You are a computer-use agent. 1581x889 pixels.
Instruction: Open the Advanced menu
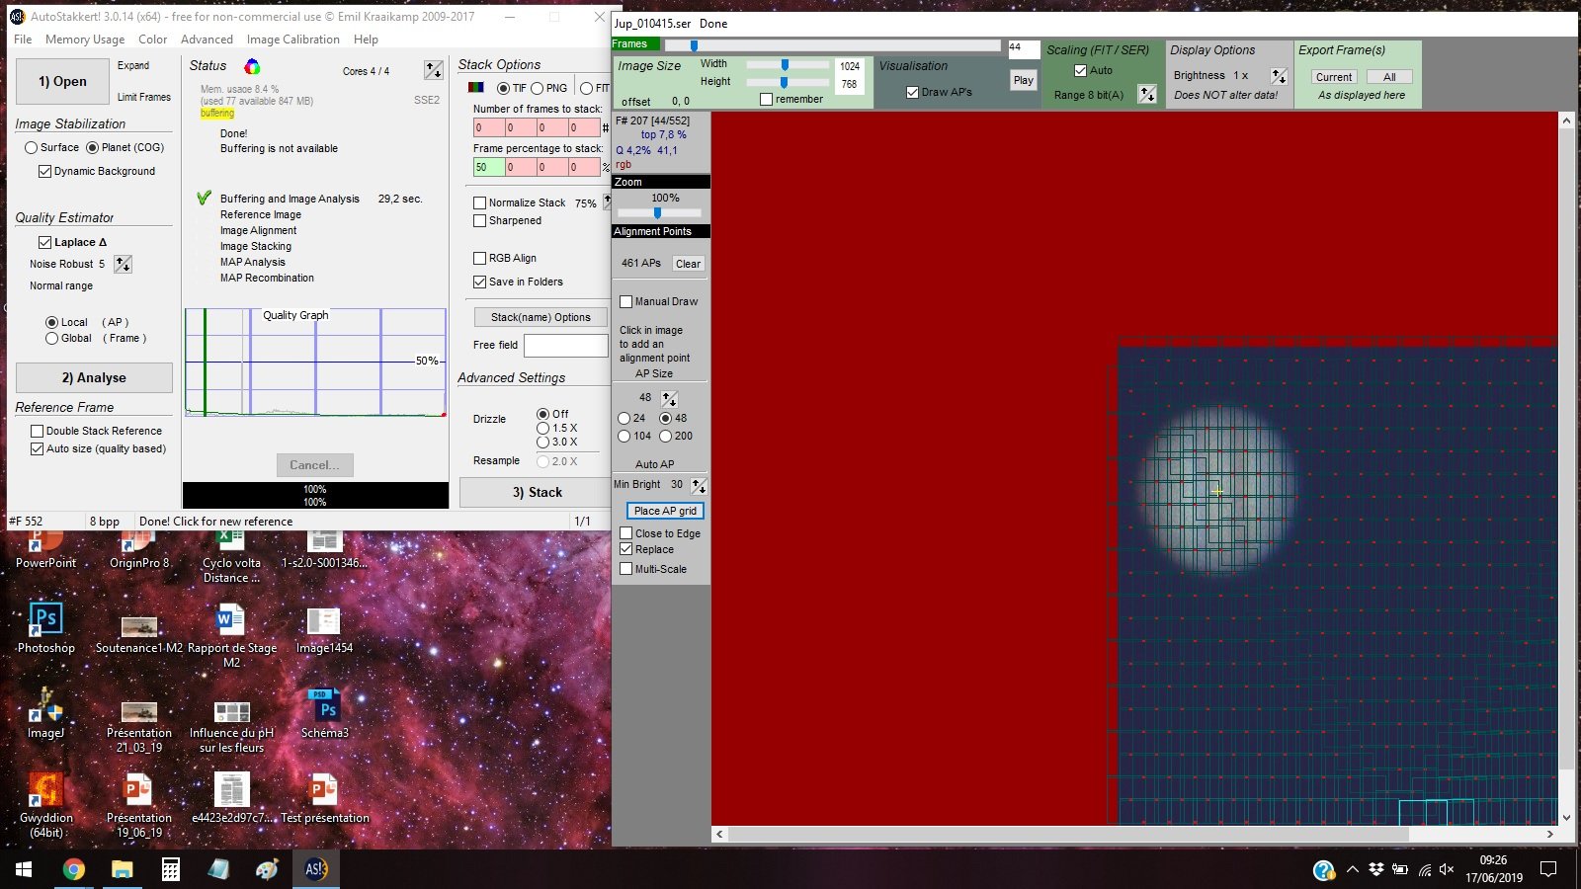tap(207, 40)
